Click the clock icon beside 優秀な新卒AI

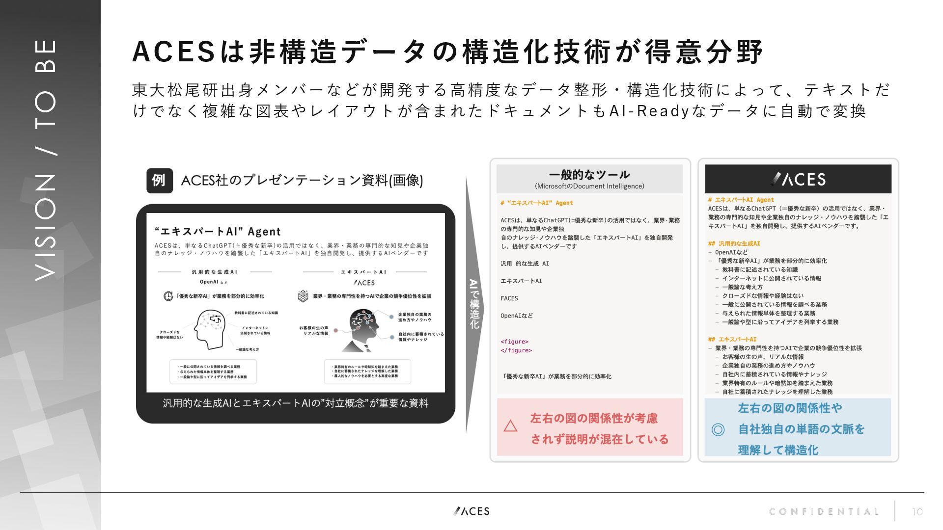tap(168, 296)
